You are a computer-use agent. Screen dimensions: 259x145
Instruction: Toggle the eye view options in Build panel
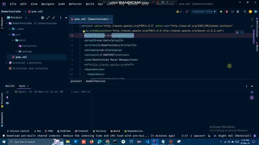(7, 103)
